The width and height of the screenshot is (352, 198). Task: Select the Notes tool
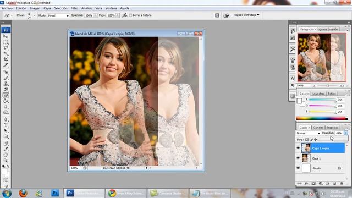(x=6, y=144)
